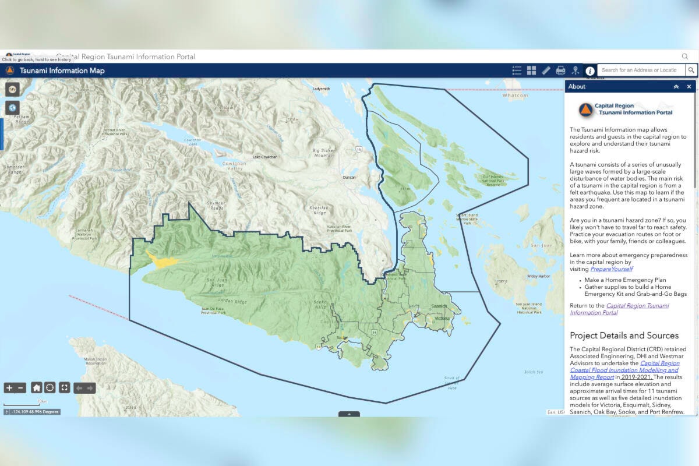Open the Legend panel icon
This screenshot has width=699, height=466.
coord(517,70)
